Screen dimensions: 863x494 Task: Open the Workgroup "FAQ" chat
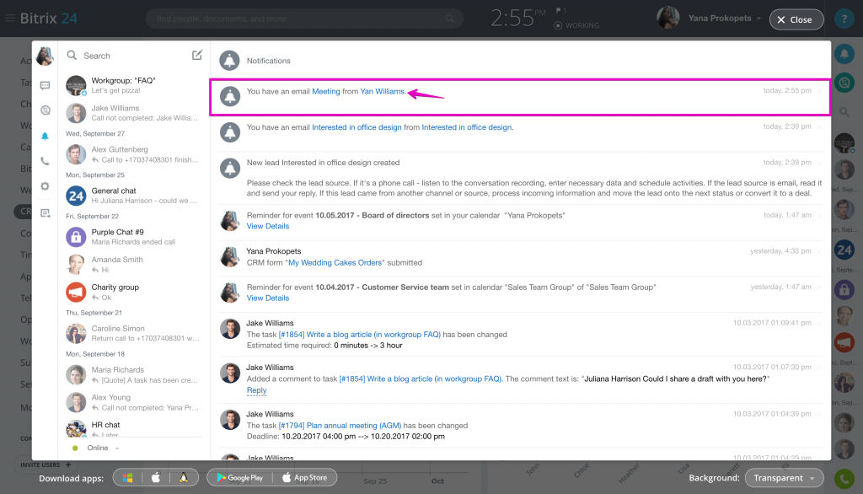pyautogui.click(x=132, y=85)
